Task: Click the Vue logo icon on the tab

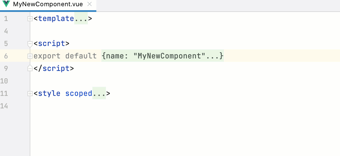Action: coord(6,5)
